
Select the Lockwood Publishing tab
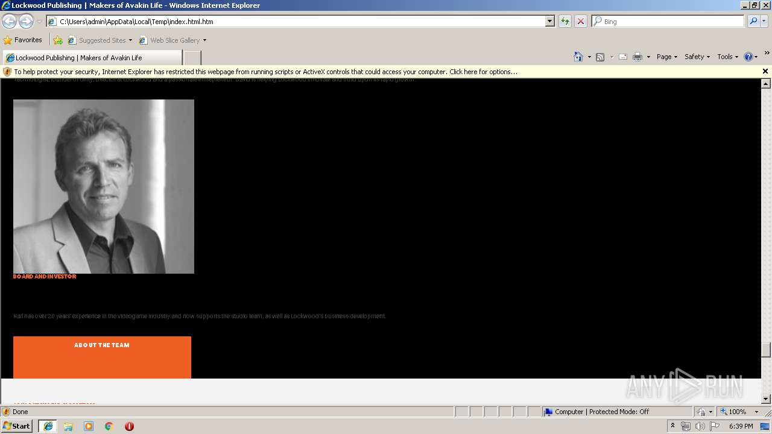(x=92, y=58)
